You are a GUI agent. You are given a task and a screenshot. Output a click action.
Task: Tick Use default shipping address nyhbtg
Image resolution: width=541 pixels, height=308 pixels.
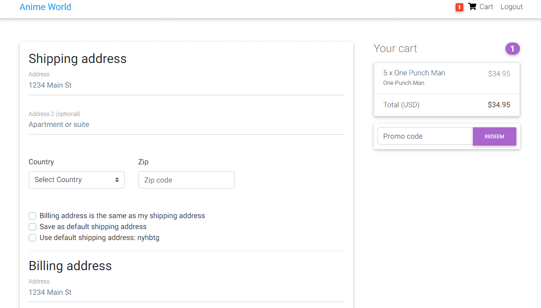(x=32, y=238)
